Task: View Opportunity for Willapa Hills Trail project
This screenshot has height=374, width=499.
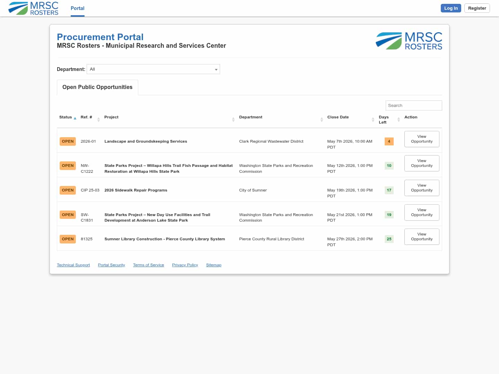Action: point(422,163)
